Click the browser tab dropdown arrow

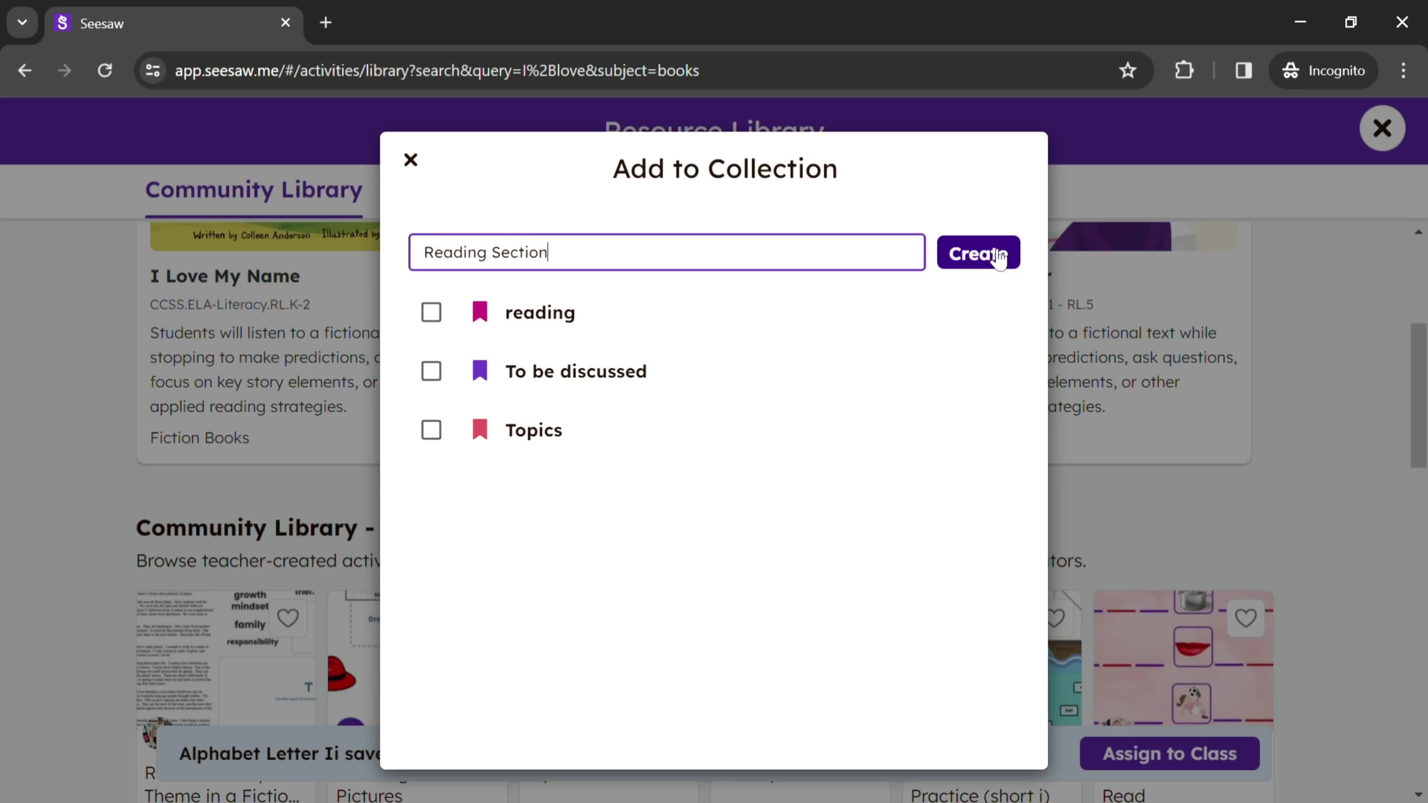pyautogui.click(x=22, y=22)
